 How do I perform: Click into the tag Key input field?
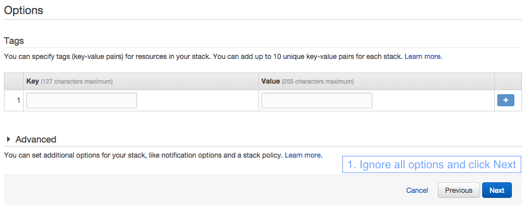click(x=81, y=100)
